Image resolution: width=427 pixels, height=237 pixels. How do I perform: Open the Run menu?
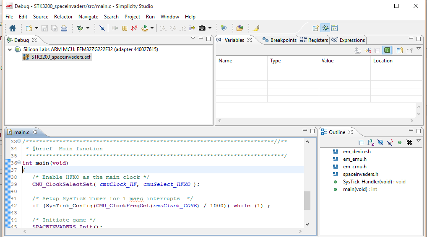point(150,17)
